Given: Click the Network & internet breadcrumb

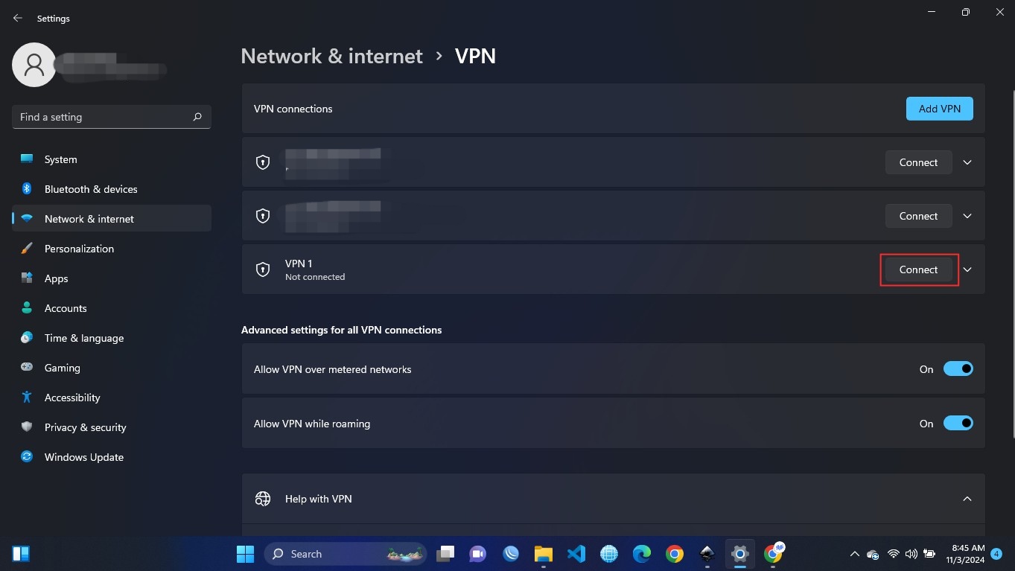Looking at the screenshot, I should [x=332, y=56].
